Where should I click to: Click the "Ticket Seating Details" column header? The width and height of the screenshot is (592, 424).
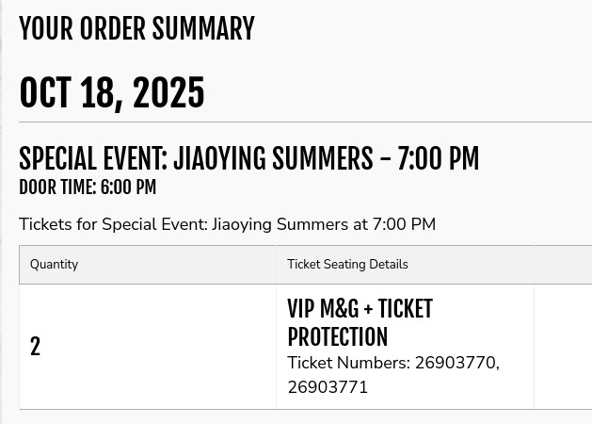[347, 265]
